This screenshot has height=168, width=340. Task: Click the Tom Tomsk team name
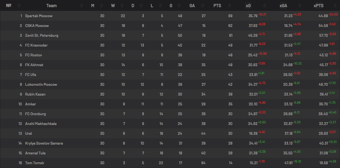pos(35,163)
